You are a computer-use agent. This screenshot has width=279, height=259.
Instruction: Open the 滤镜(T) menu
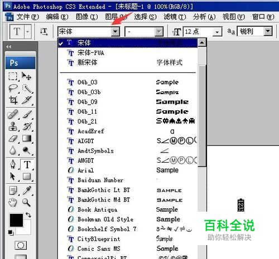[x=175, y=17]
